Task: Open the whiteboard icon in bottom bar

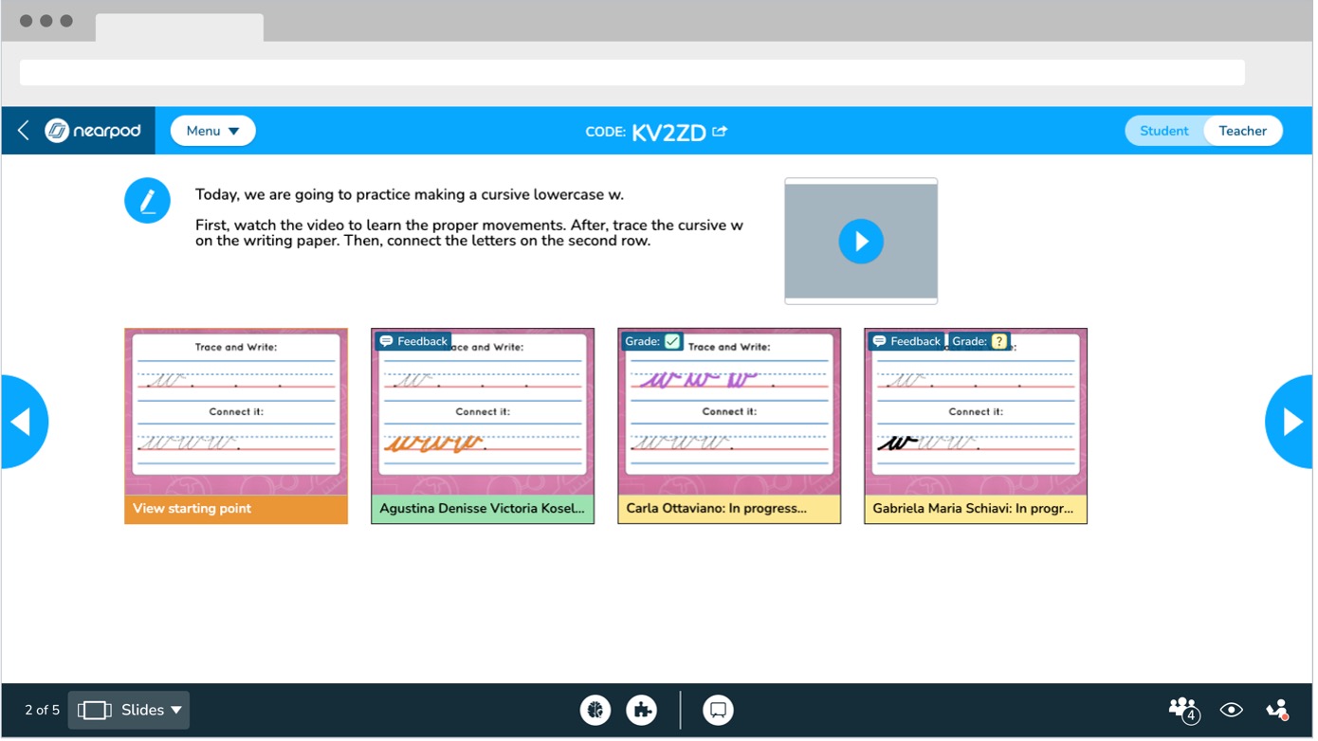Action: point(720,712)
